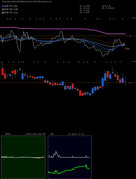Select the 'DOW PT: 2.34' legend text
This screenshot has height=179, width=136.
pyautogui.click(x=11, y=12)
